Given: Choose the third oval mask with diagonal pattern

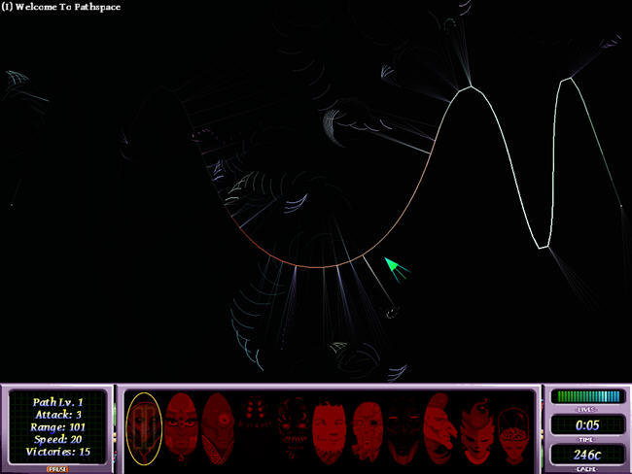Looking at the screenshot, I should point(216,428).
